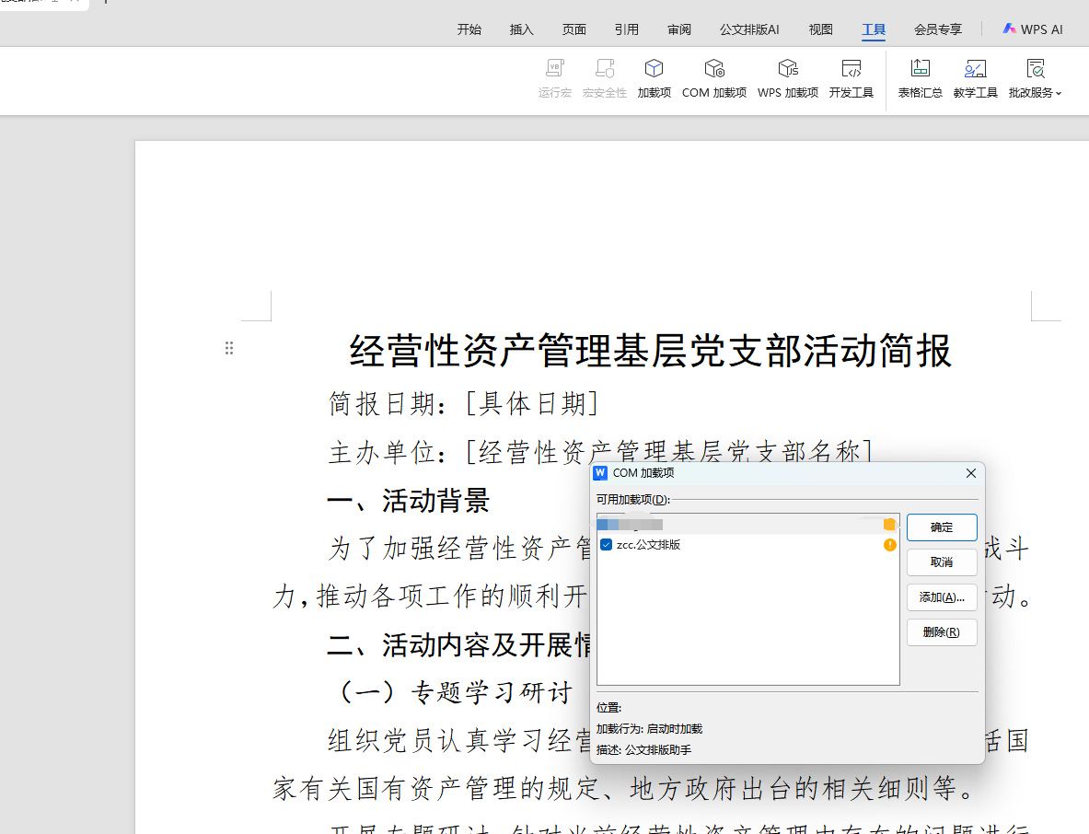This screenshot has height=834, width=1089.
Task: Click the greyed-out 运行宏 icon
Action: click(x=555, y=69)
